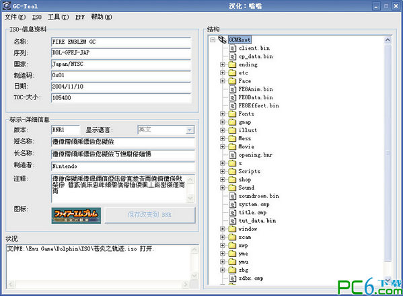
Task: Click the 版本 field BNR1
Action: 65,130
